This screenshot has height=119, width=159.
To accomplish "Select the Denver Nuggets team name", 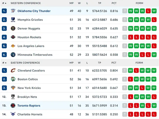I will pos(29,28).
